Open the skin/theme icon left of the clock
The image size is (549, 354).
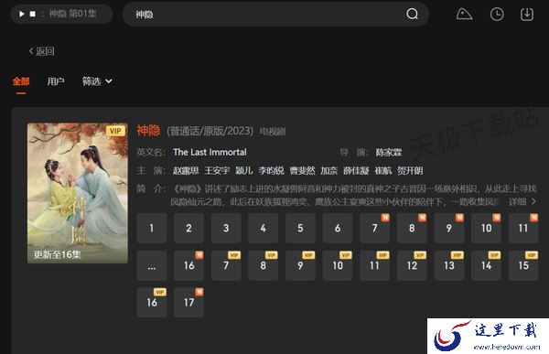click(464, 15)
